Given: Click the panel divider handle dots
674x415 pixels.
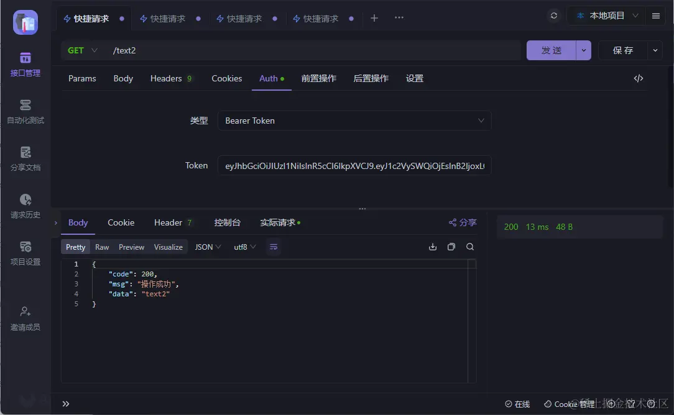Looking at the screenshot, I should tap(362, 209).
